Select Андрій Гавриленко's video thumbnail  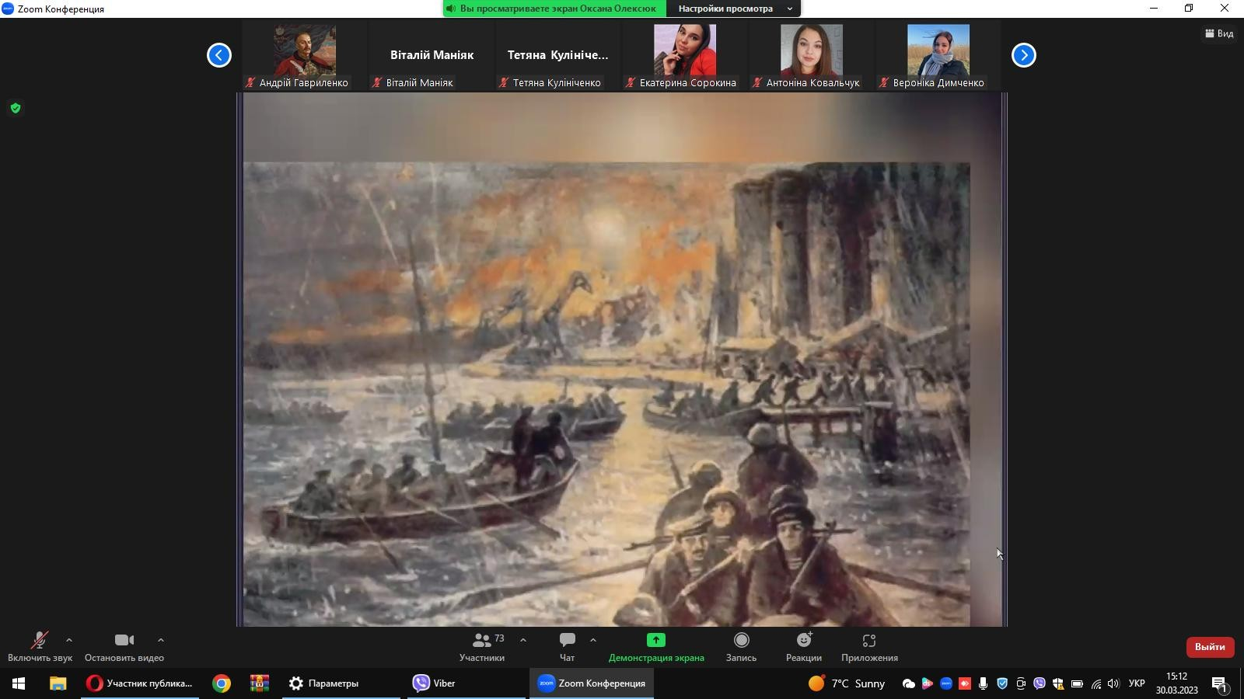point(304,56)
